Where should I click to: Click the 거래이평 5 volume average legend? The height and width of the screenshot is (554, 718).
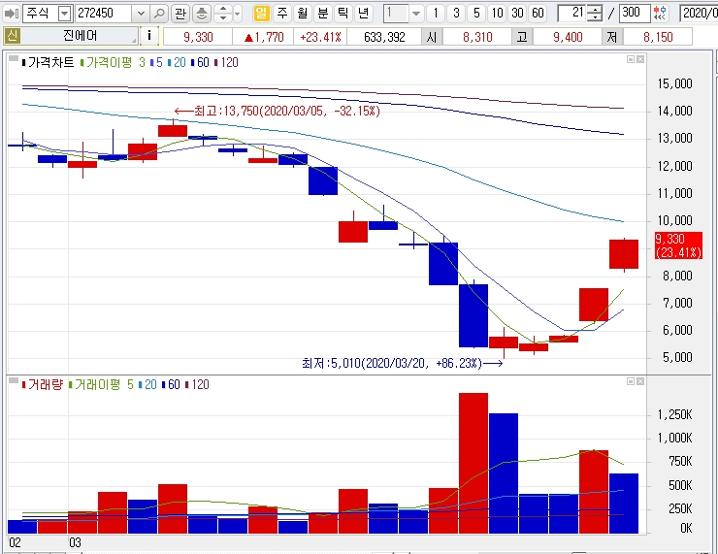101,384
